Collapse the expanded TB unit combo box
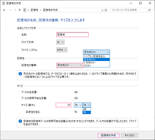Image resolution: width=155 pixels, height=140 pixels. tap(87, 105)
